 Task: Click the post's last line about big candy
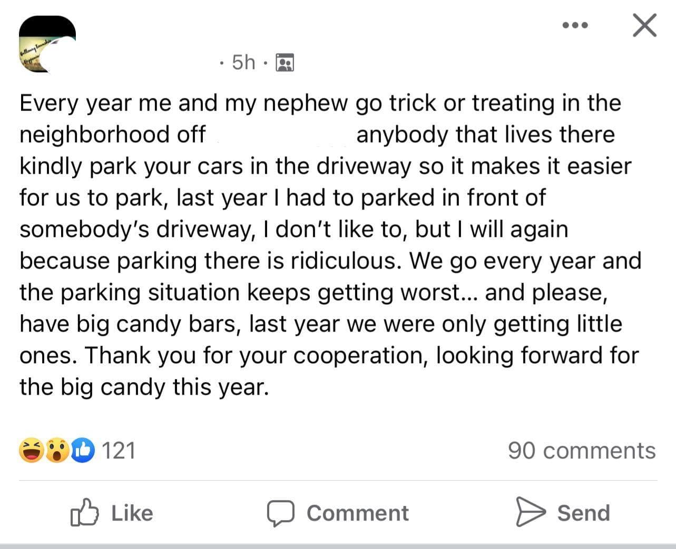pos(144,387)
